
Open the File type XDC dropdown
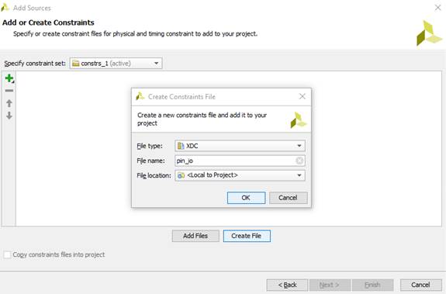(x=240, y=146)
